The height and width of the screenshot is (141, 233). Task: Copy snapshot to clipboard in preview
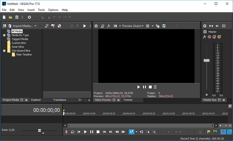(158, 26)
